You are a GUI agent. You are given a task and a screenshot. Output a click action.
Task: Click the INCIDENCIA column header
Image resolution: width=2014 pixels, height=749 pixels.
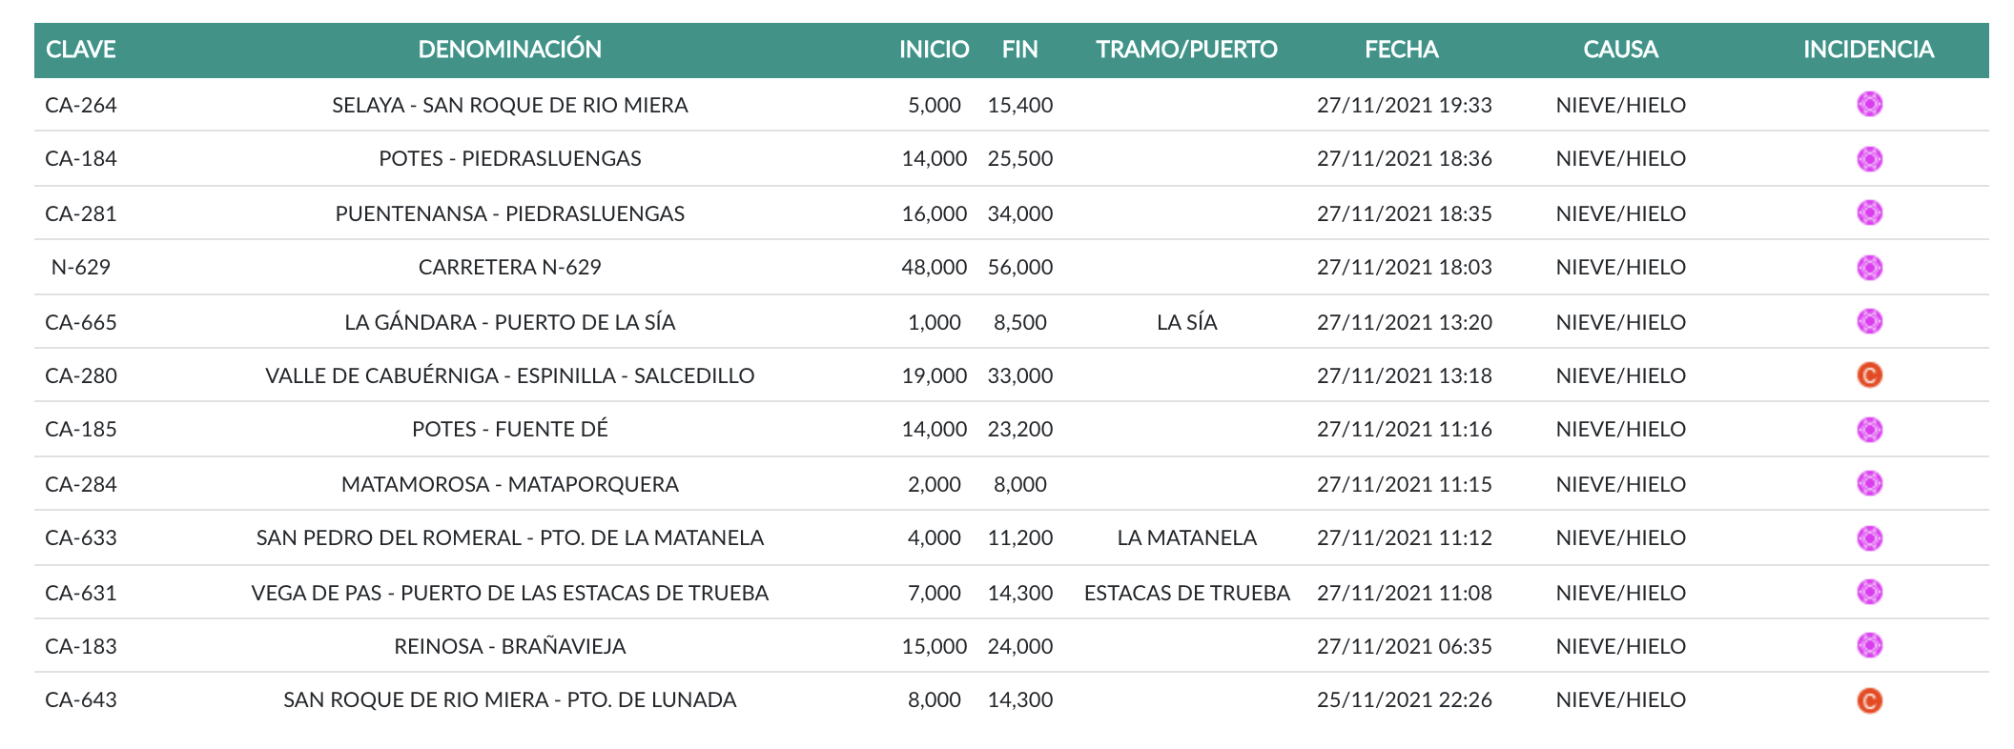coord(1868,50)
